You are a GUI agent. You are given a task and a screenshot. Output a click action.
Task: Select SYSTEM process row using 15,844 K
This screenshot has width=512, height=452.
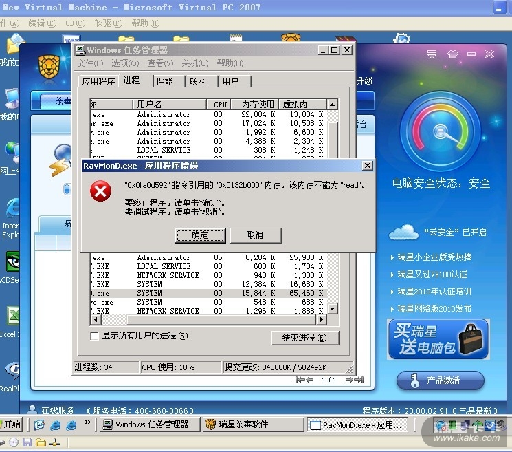click(208, 293)
